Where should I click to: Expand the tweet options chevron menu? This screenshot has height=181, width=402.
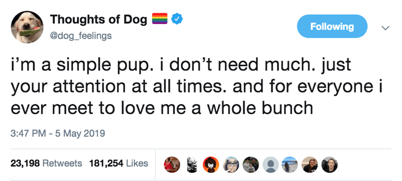click(x=385, y=28)
